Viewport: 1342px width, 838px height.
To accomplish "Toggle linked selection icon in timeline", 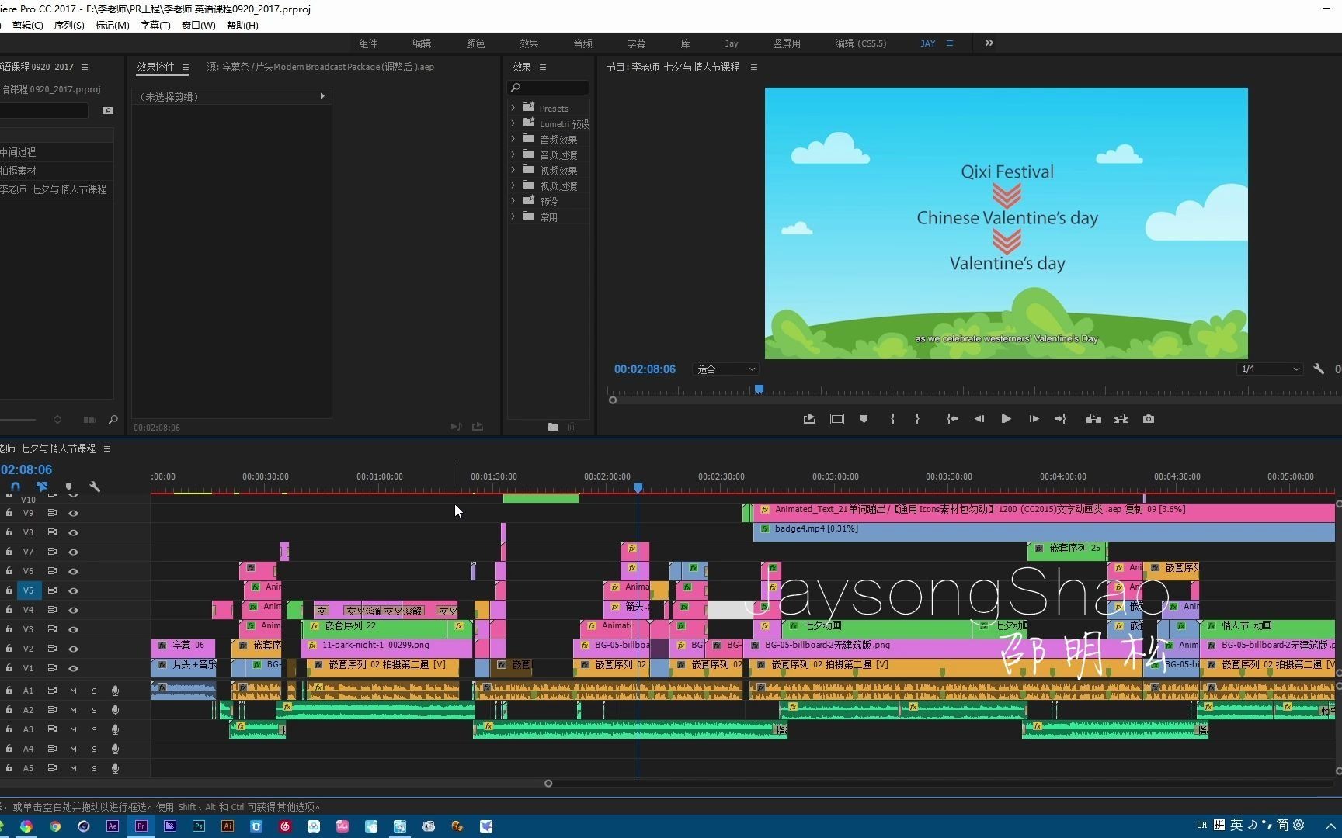I will [42, 487].
